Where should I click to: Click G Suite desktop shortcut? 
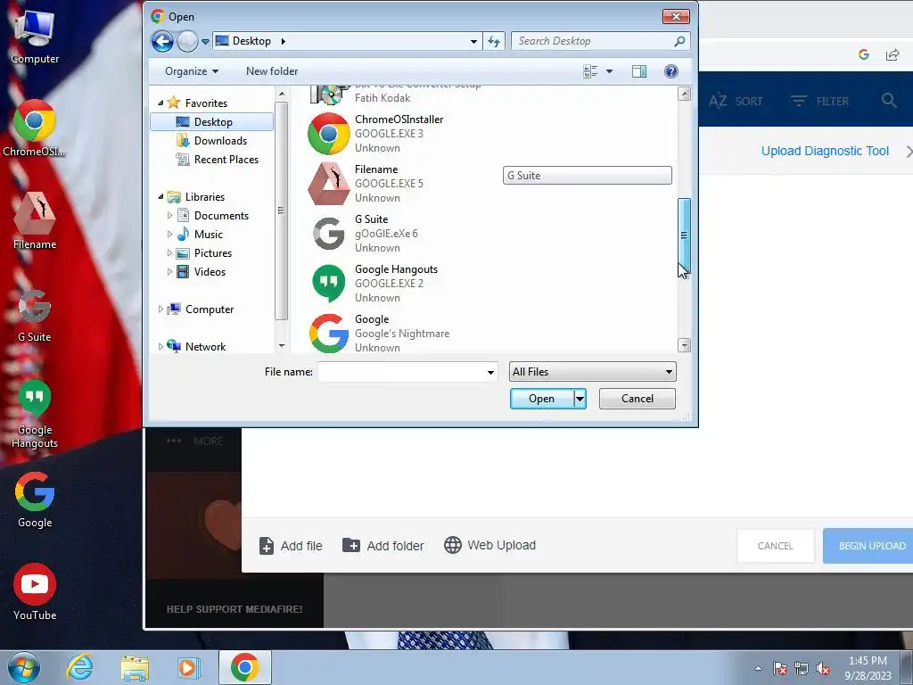point(35,315)
